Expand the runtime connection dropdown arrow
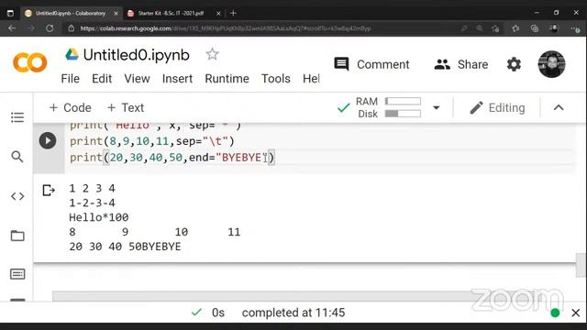Image resolution: width=587 pixels, height=330 pixels. tap(437, 108)
